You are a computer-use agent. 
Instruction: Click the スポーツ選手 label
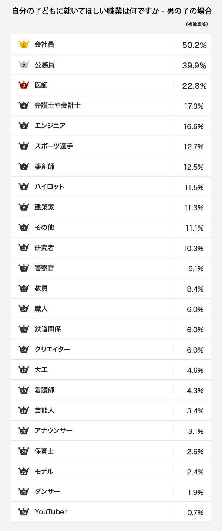pos(54,146)
